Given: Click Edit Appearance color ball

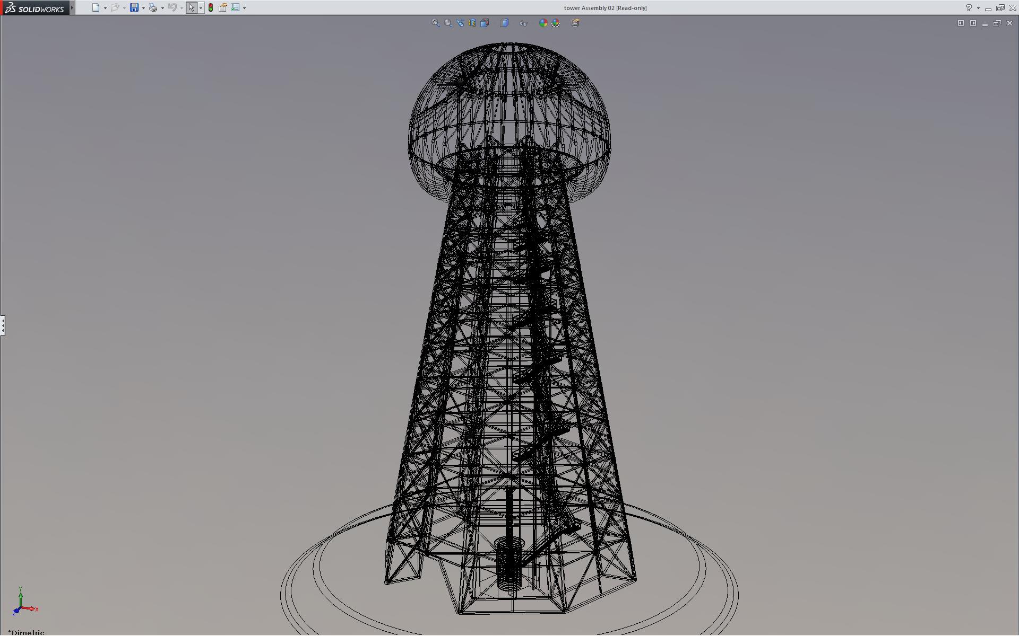Looking at the screenshot, I should coord(543,23).
